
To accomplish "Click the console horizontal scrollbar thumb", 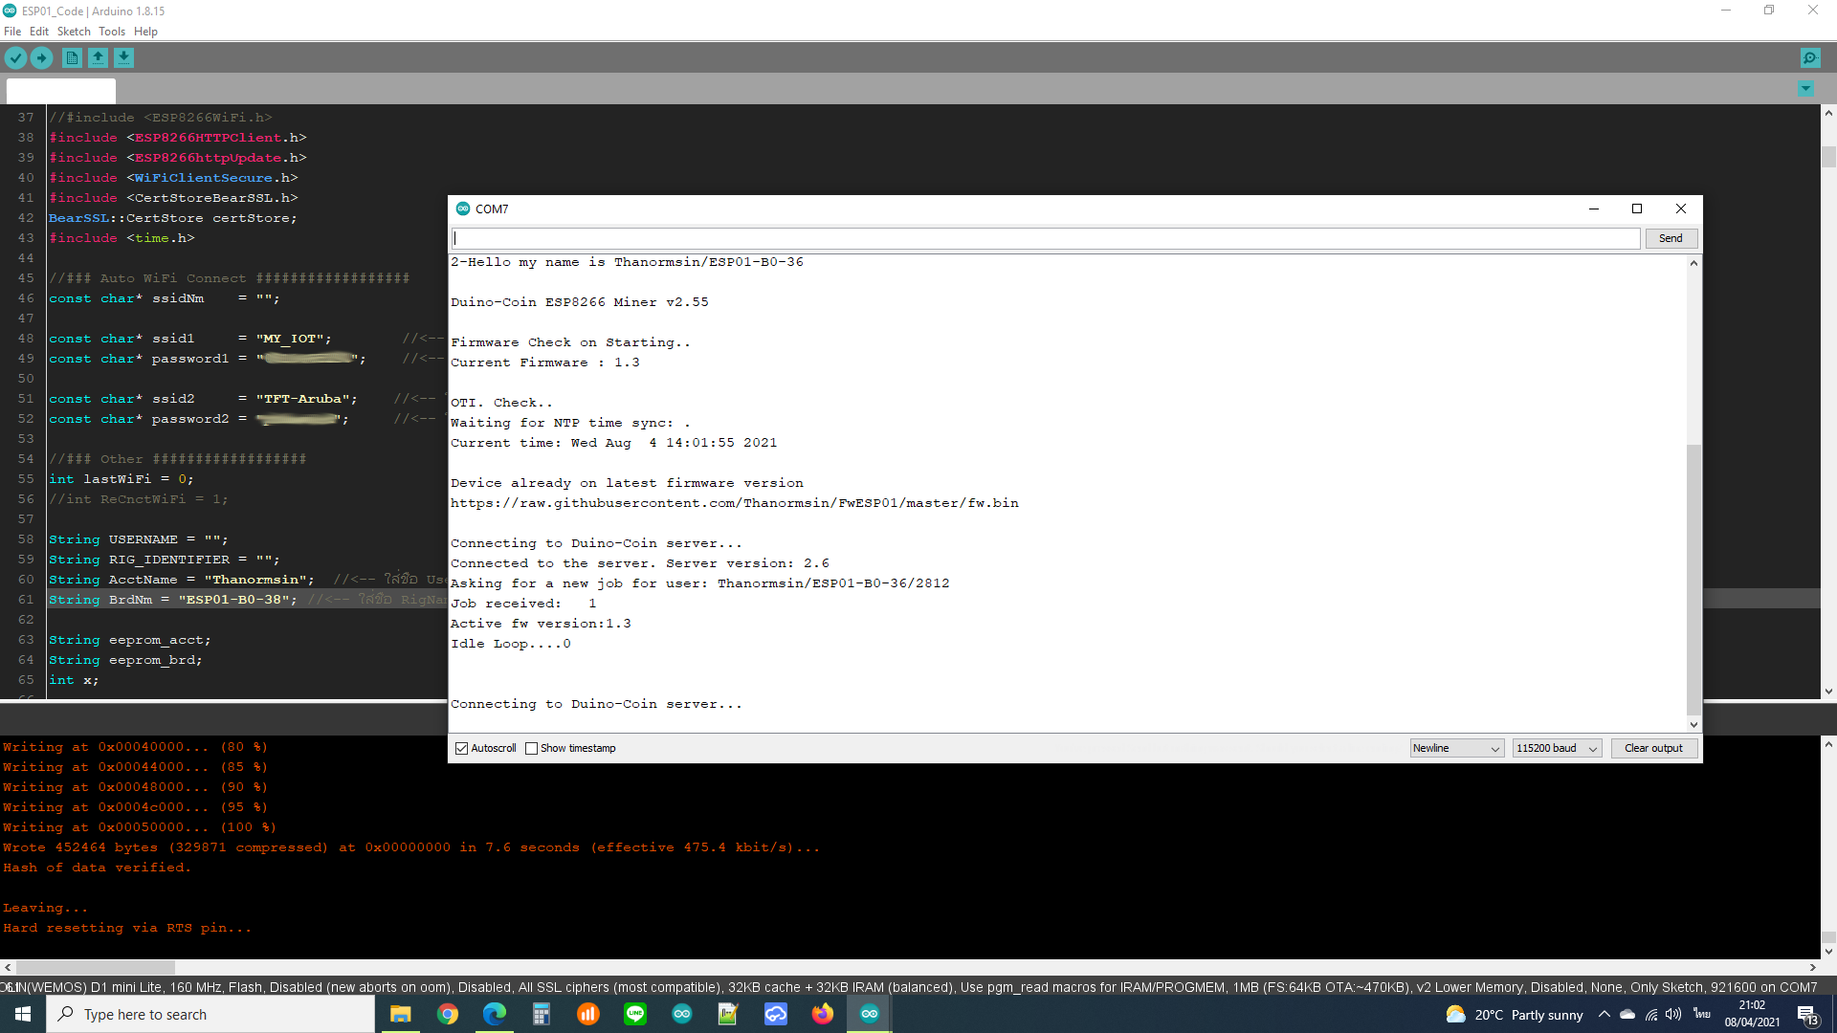I will pyautogui.click(x=96, y=967).
